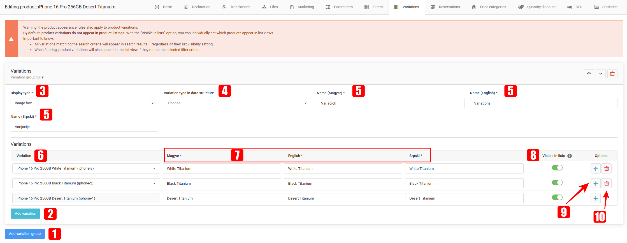Switch to the Basic tab
The height and width of the screenshot is (243, 627).
click(x=163, y=7)
